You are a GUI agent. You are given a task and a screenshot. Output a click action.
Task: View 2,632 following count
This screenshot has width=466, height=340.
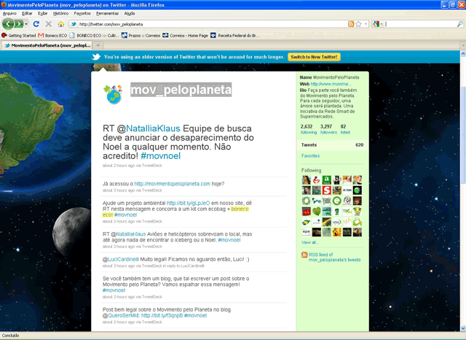click(309, 129)
